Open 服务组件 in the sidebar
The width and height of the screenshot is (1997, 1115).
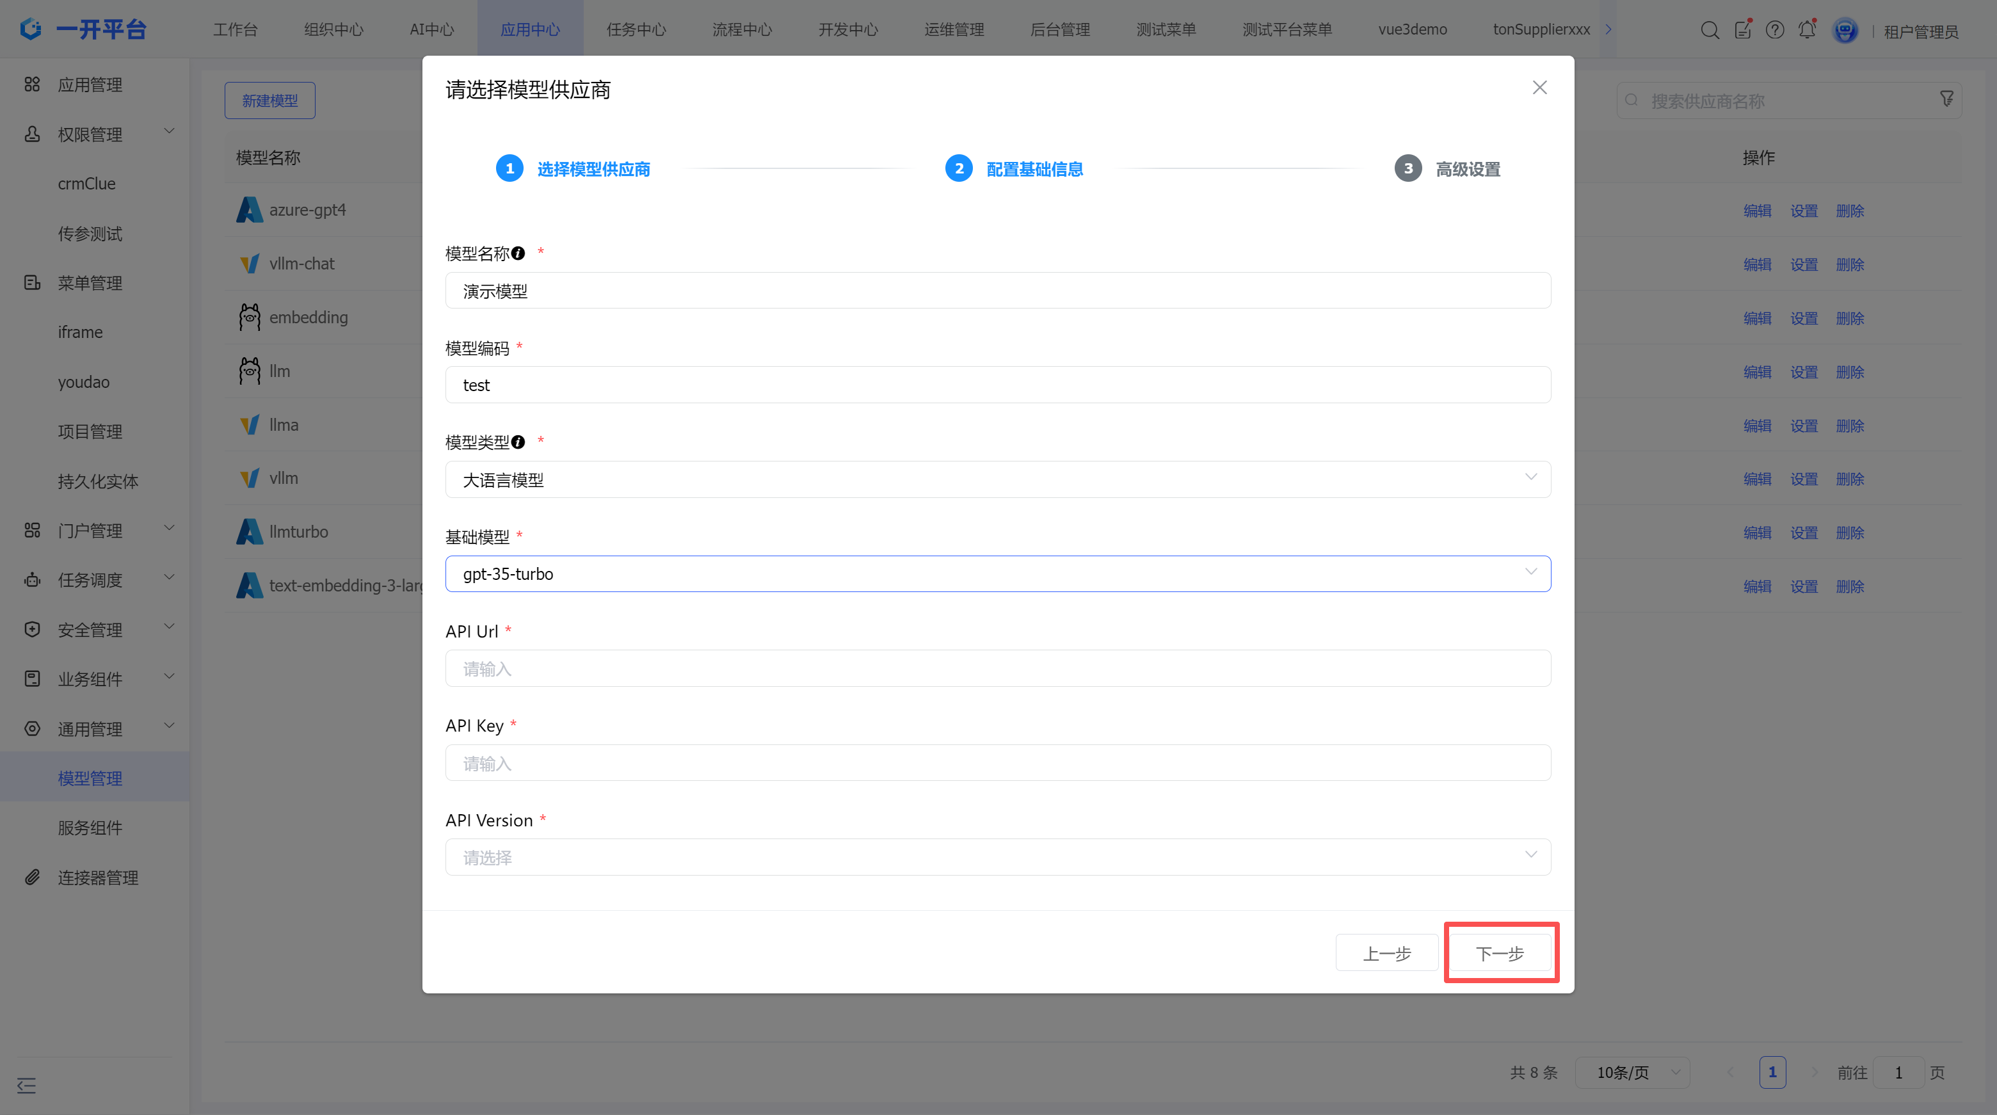(x=90, y=828)
